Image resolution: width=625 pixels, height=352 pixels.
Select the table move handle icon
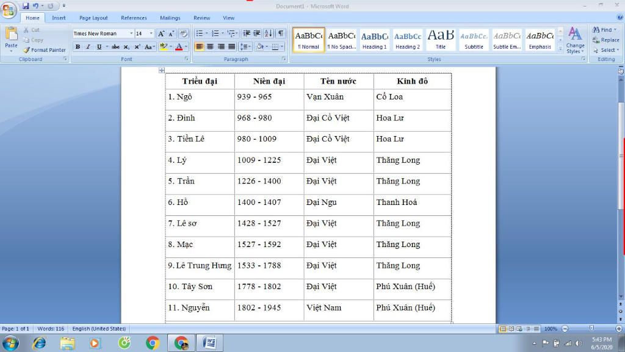161,71
